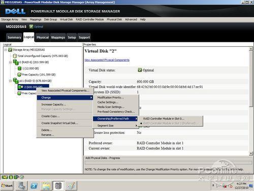The width and height of the screenshot is (254, 191).
Task: Click Free Capacity (191.599 GB) icon
Action: tap(19, 74)
